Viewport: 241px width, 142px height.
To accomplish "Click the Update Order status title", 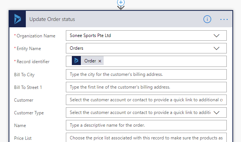I will click(52, 19).
